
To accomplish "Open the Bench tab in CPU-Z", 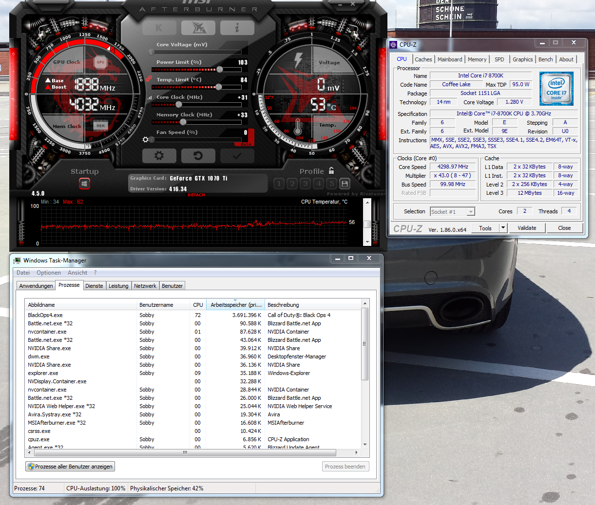I will pyautogui.click(x=546, y=59).
